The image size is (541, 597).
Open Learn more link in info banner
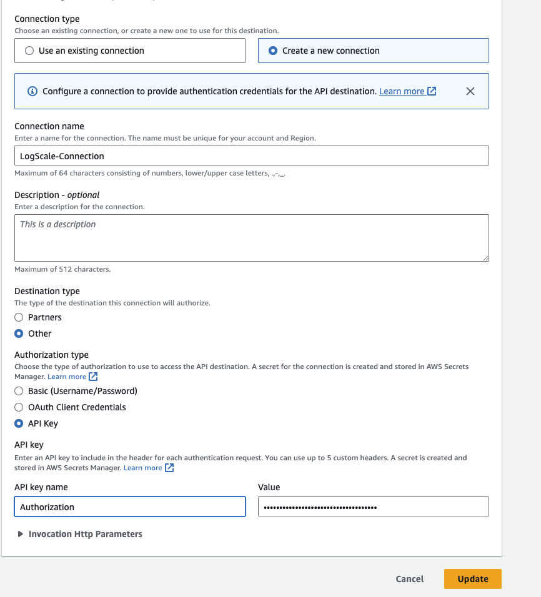pos(402,91)
